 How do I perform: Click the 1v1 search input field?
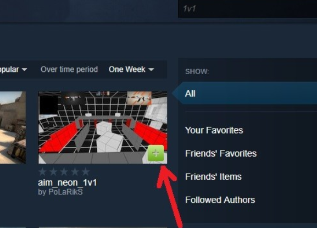pyautogui.click(x=248, y=9)
